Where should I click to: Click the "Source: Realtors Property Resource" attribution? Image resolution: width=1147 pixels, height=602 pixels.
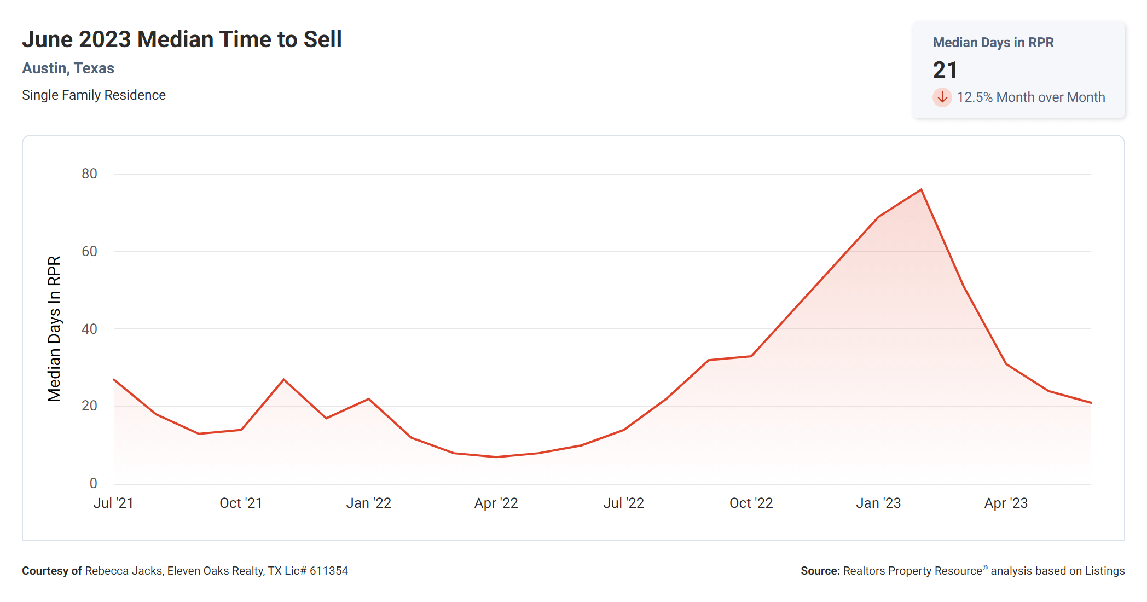pyautogui.click(x=962, y=571)
